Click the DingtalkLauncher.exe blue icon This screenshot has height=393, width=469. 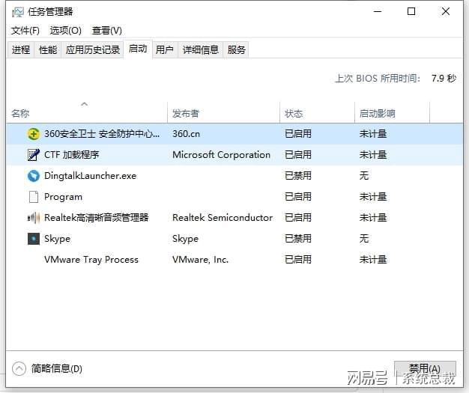[34, 176]
